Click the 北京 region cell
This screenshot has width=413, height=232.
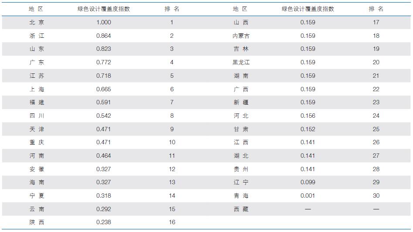click(37, 23)
